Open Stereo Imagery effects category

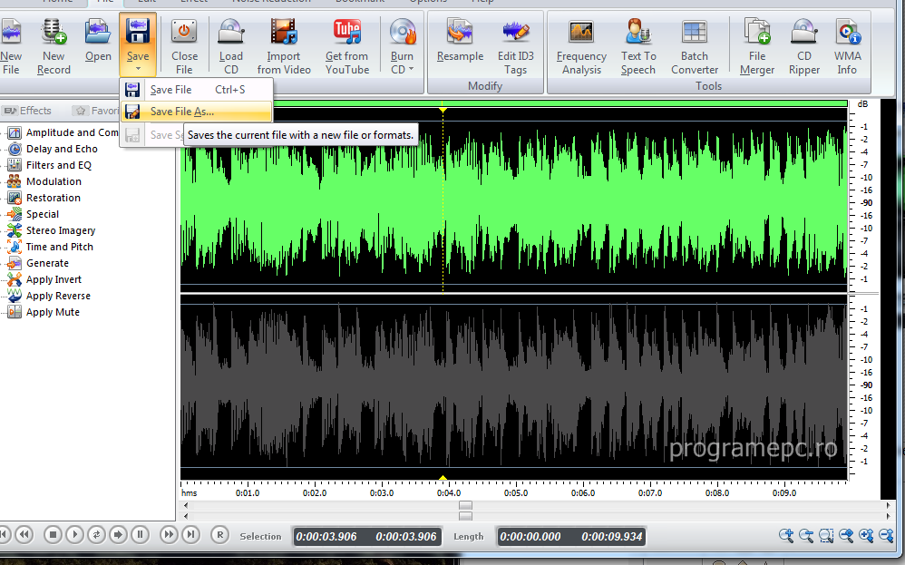(x=52, y=230)
